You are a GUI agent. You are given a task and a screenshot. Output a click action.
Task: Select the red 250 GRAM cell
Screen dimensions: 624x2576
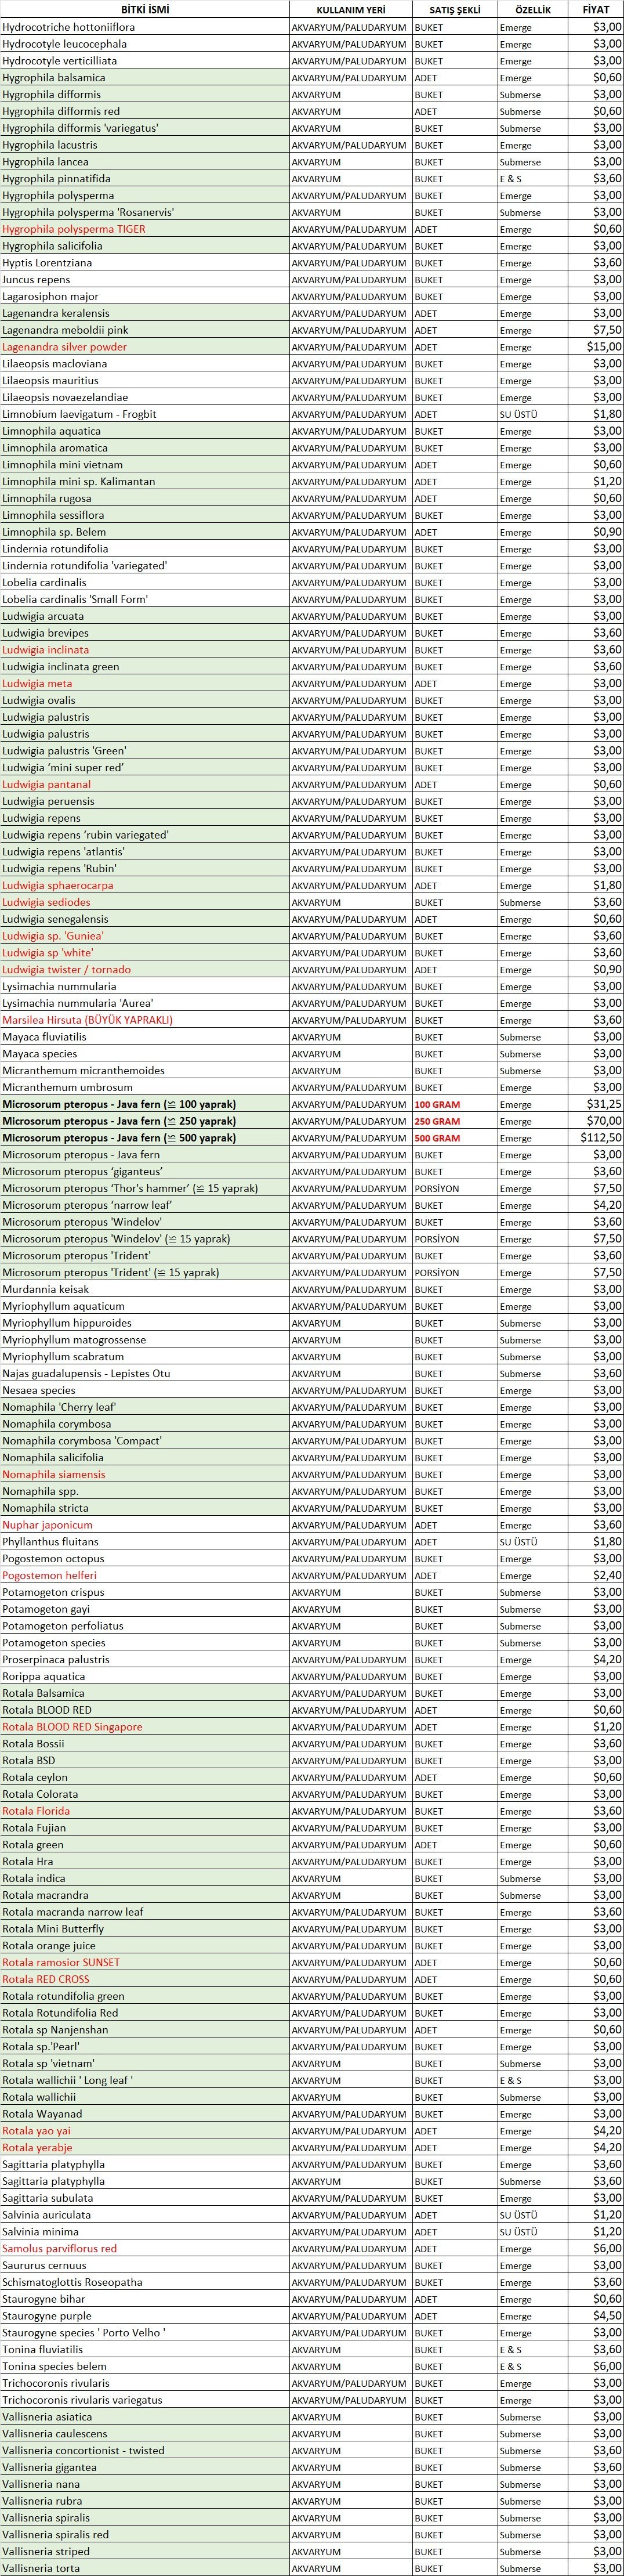[x=437, y=1121]
